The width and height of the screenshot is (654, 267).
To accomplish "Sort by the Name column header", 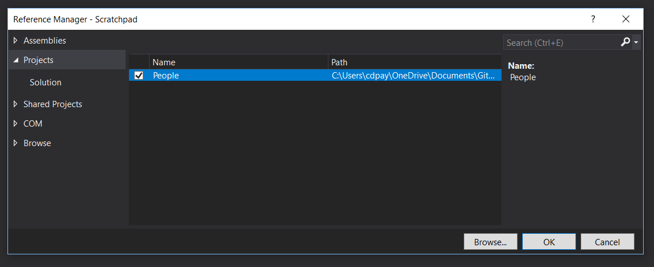I will coord(238,62).
